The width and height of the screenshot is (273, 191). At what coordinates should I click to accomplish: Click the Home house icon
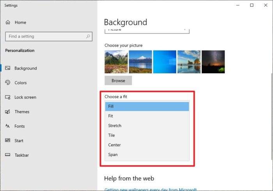point(8,22)
